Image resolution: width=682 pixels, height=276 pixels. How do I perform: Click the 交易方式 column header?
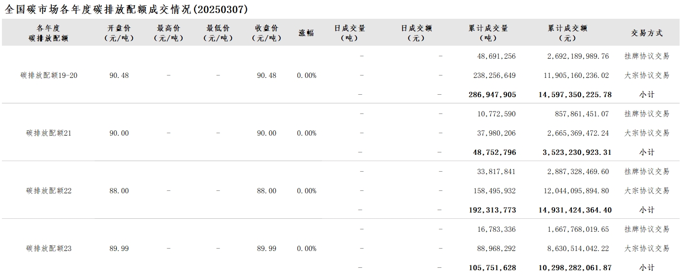coord(647,33)
